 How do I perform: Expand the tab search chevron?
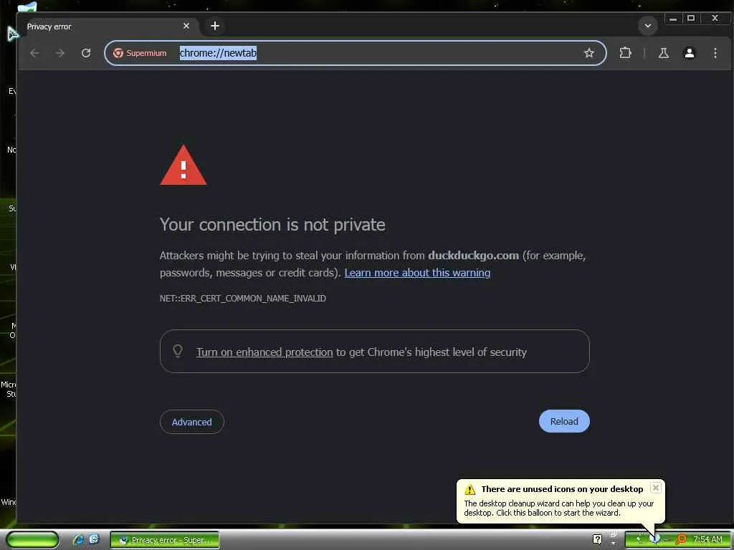tap(648, 26)
